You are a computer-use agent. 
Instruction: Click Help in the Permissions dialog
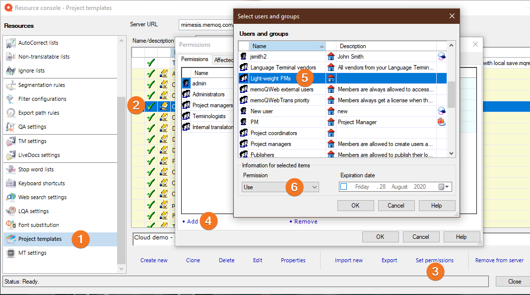[x=462, y=237]
